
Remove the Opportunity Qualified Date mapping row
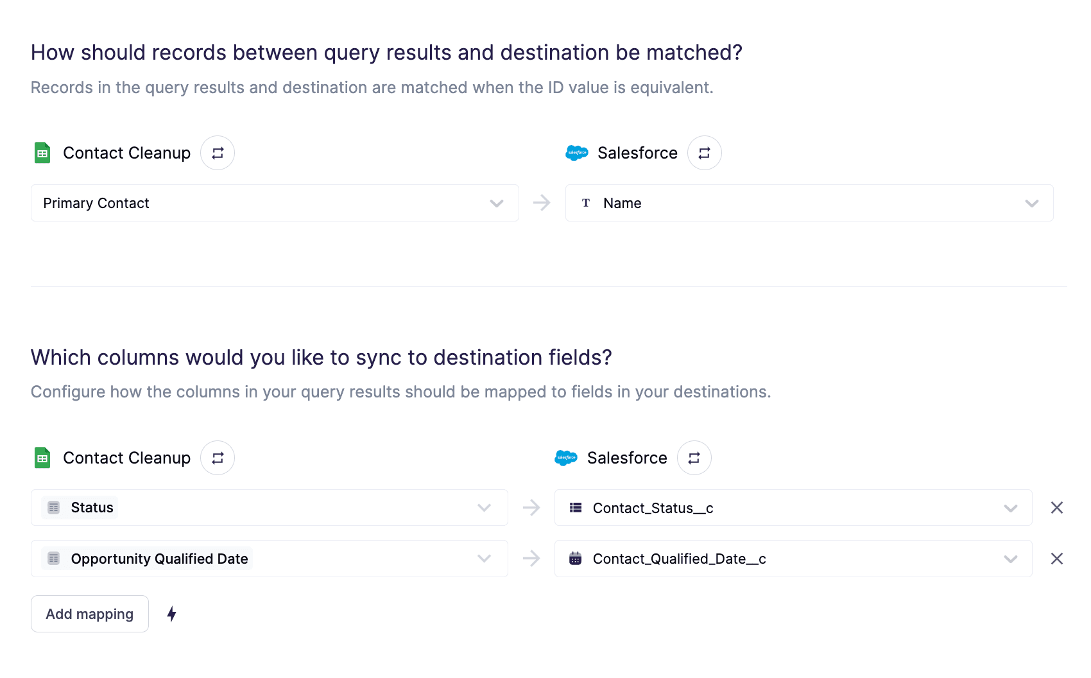(x=1057, y=559)
